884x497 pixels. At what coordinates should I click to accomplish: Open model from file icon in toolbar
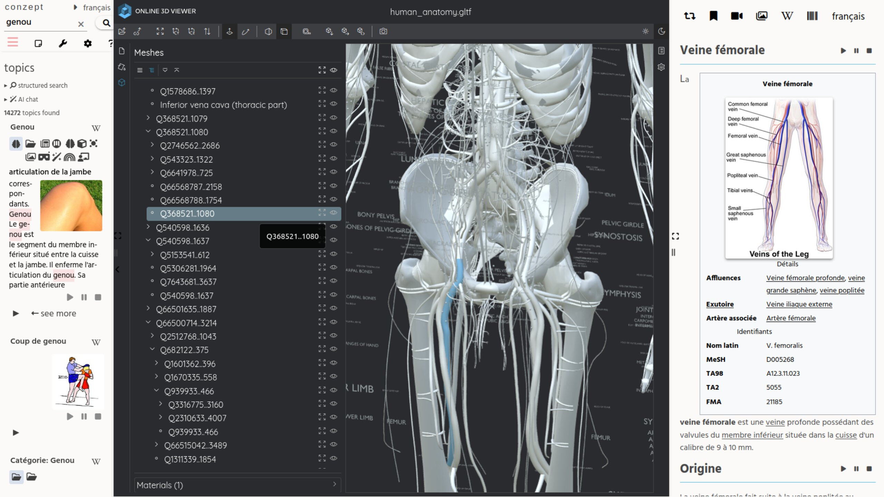pyautogui.click(x=122, y=31)
